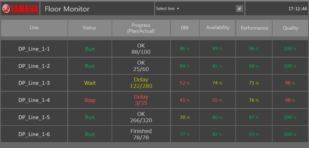Select the DP_Line_1-2 row name

(34, 66)
